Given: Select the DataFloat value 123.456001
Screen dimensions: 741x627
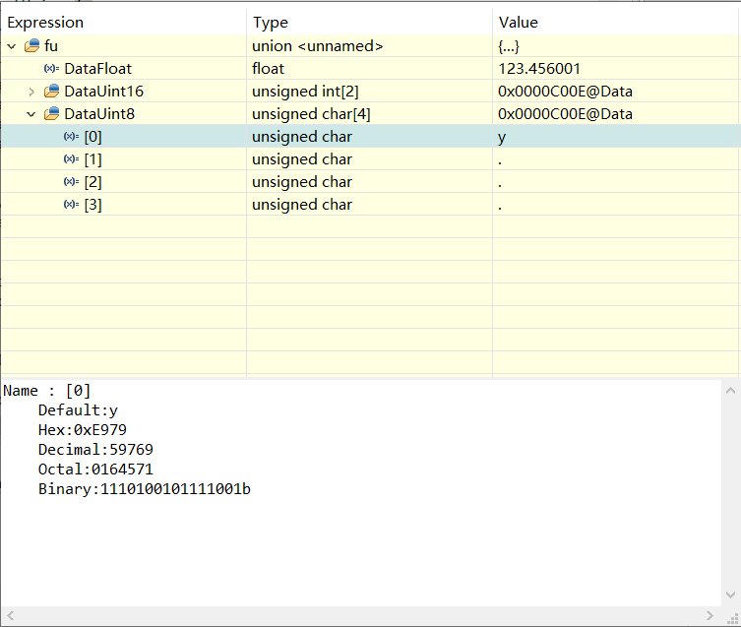Looking at the screenshot, I should (539, 69).
